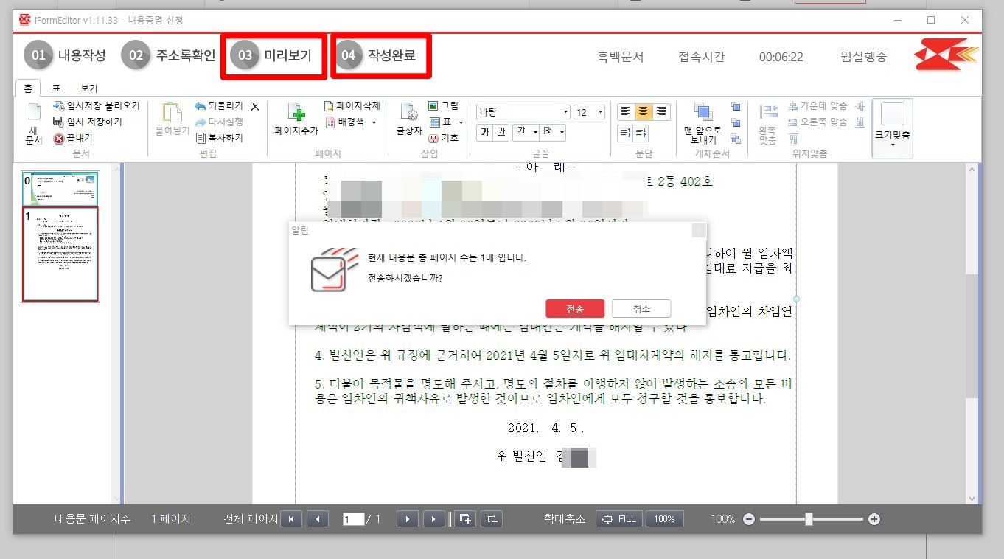
Task: Switch to the 표 ribbon tab
Action: [x=56, y=88]
